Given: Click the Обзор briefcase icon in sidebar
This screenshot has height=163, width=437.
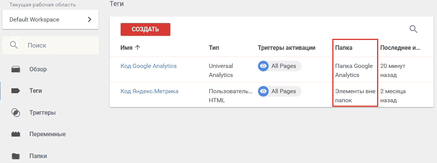Looking at the screenshot, I should click(16, 69).
